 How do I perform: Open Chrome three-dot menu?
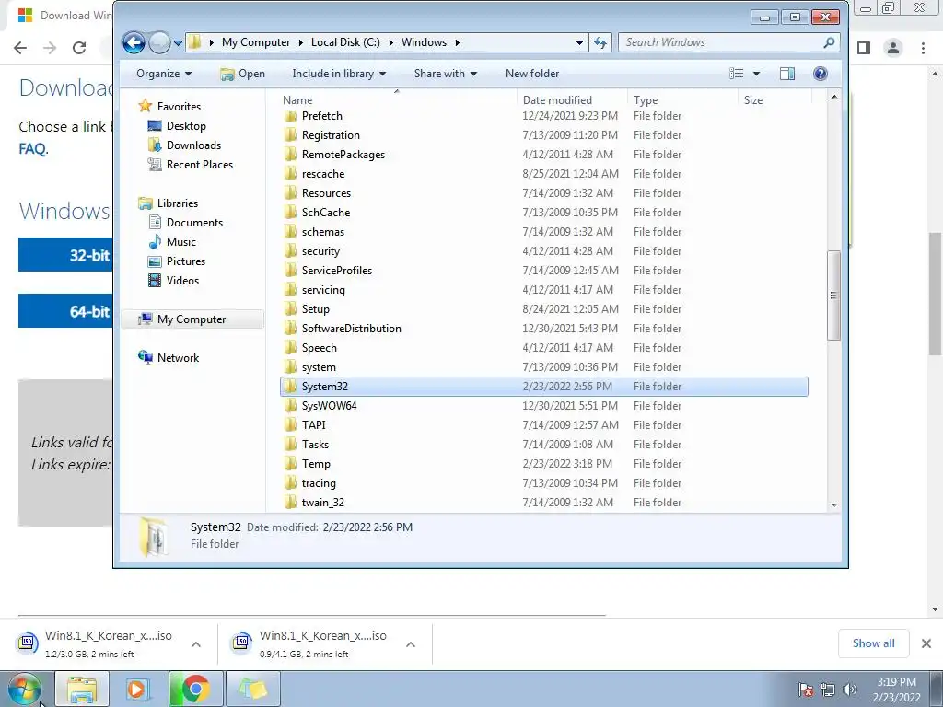923,48
